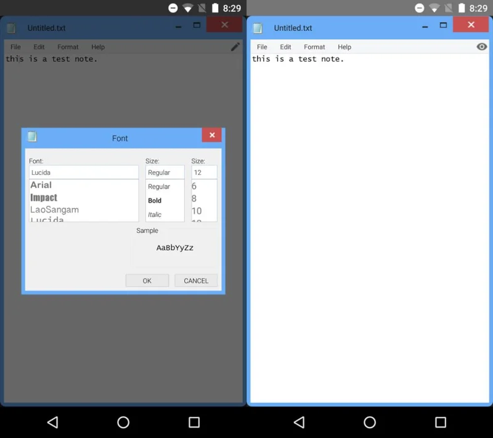493x438 pixels.
Task: Select Italic in the style list
Action: click(155, 214)
